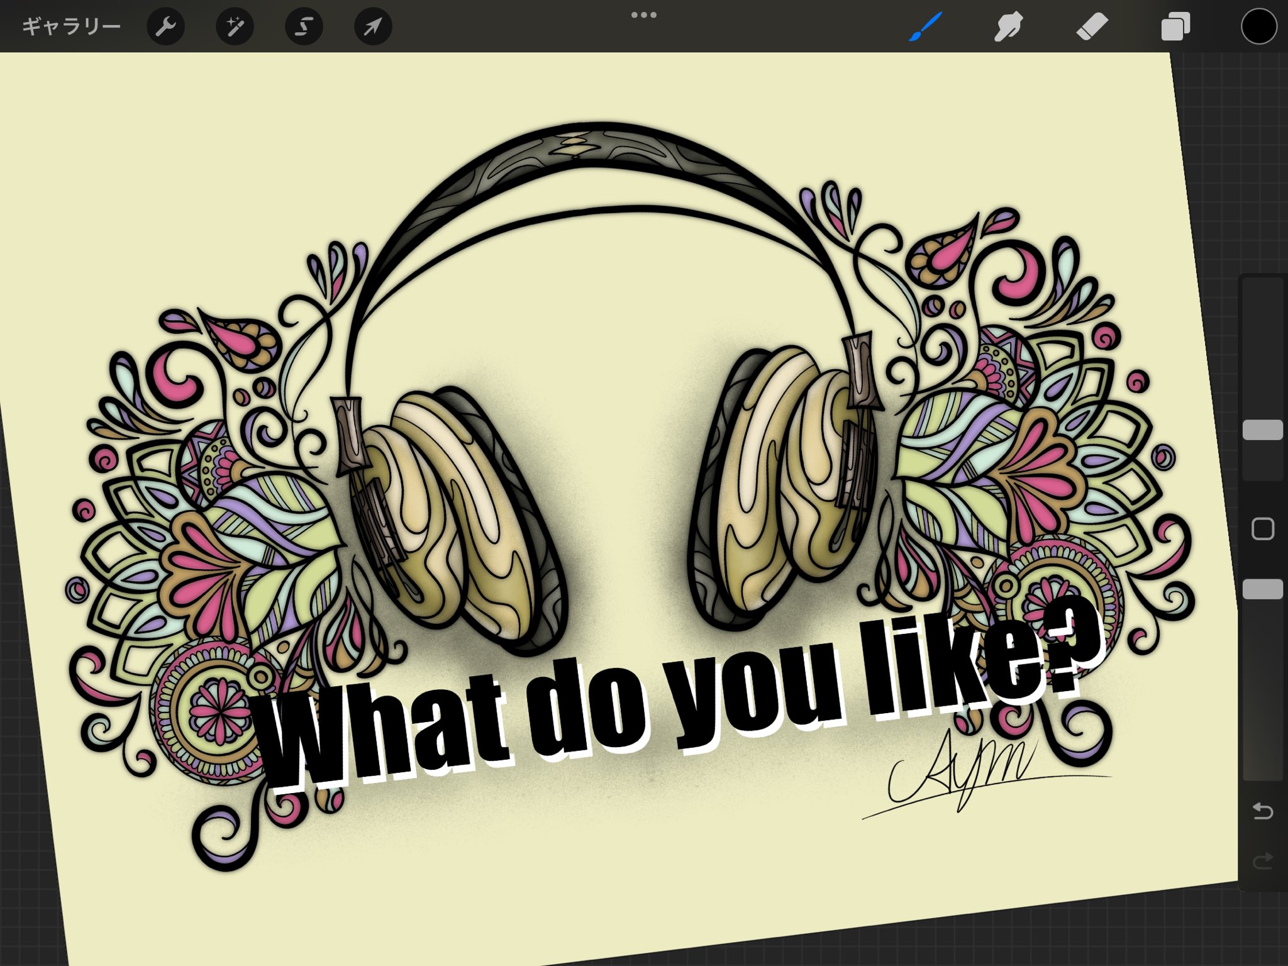Open the Actions wrench menu
This screenshot has height=966, width=1288.
coord(165,27)
